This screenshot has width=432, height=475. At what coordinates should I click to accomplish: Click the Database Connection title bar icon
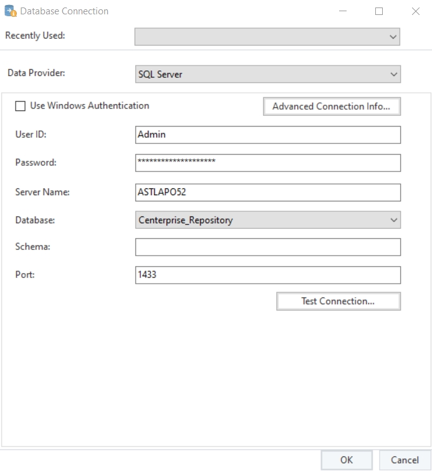(x=11, y=11)
